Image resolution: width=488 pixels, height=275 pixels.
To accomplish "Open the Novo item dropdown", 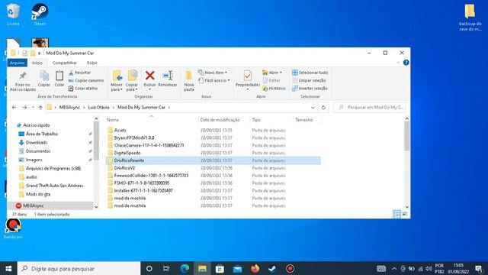I will tap(213, 73).
